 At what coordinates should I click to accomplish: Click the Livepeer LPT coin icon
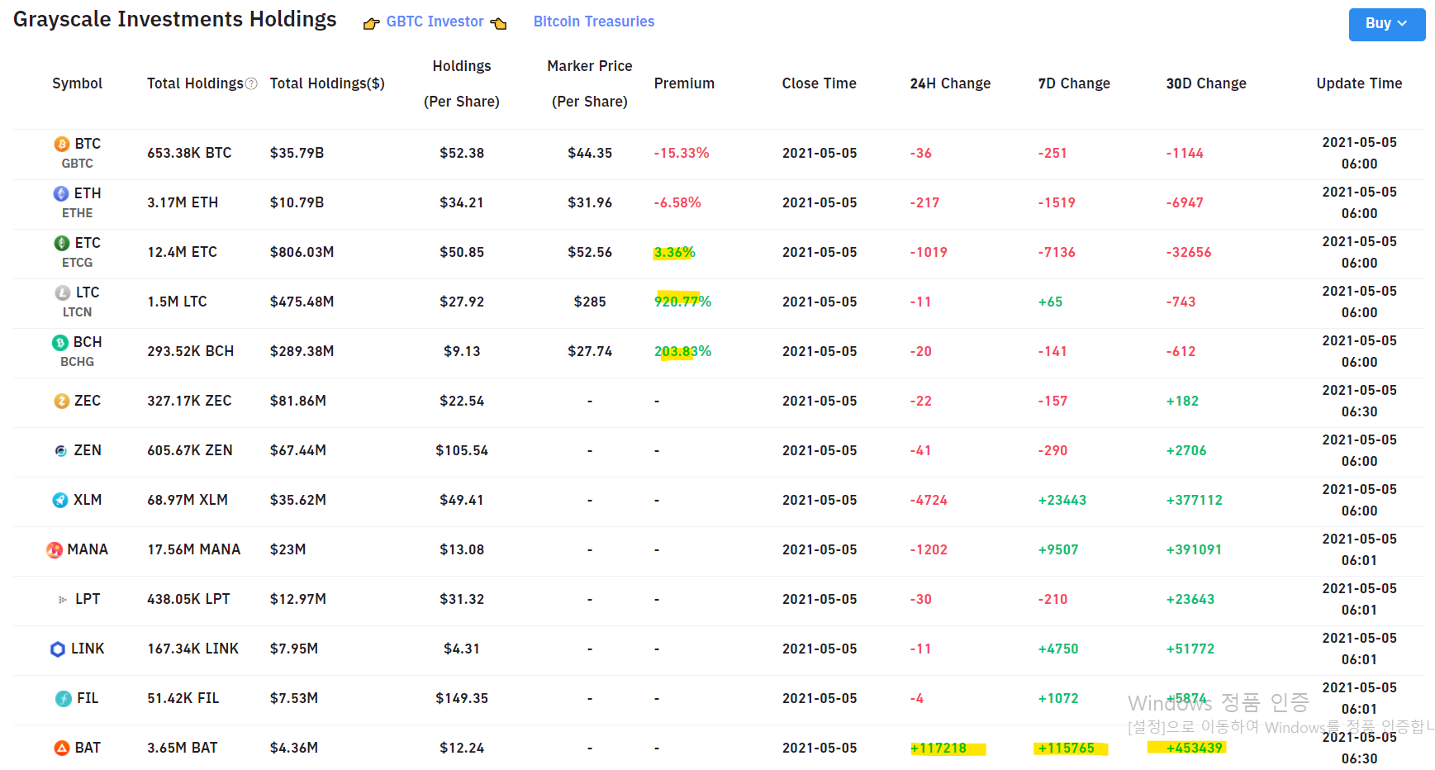click(x=63, y=600)
